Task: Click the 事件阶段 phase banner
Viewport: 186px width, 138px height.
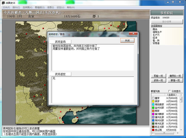Action: pos(167,13)
